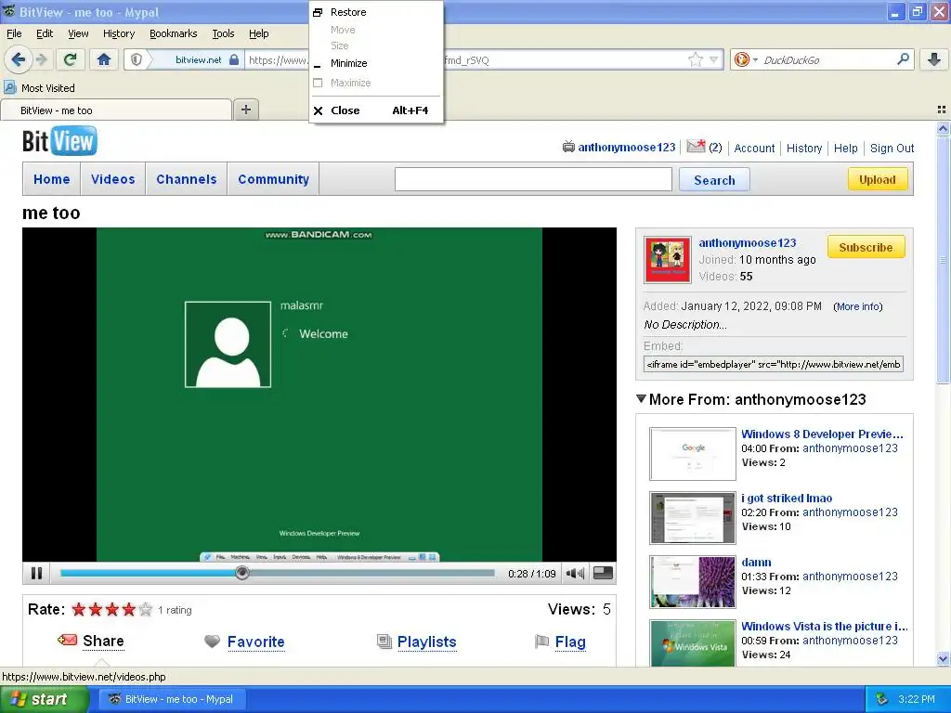This screenshot has width=951, height=713.
Task: Pause the video with the pause button
Action: click(x=36, y=573)
